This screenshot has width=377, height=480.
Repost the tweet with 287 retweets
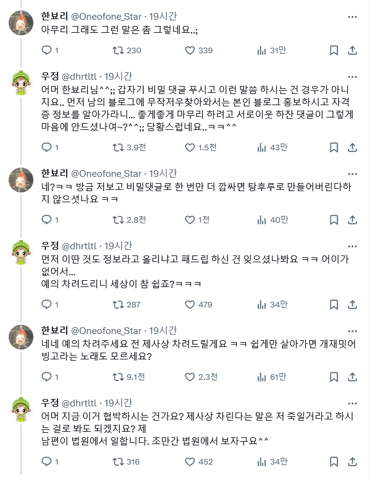(117, 304)
